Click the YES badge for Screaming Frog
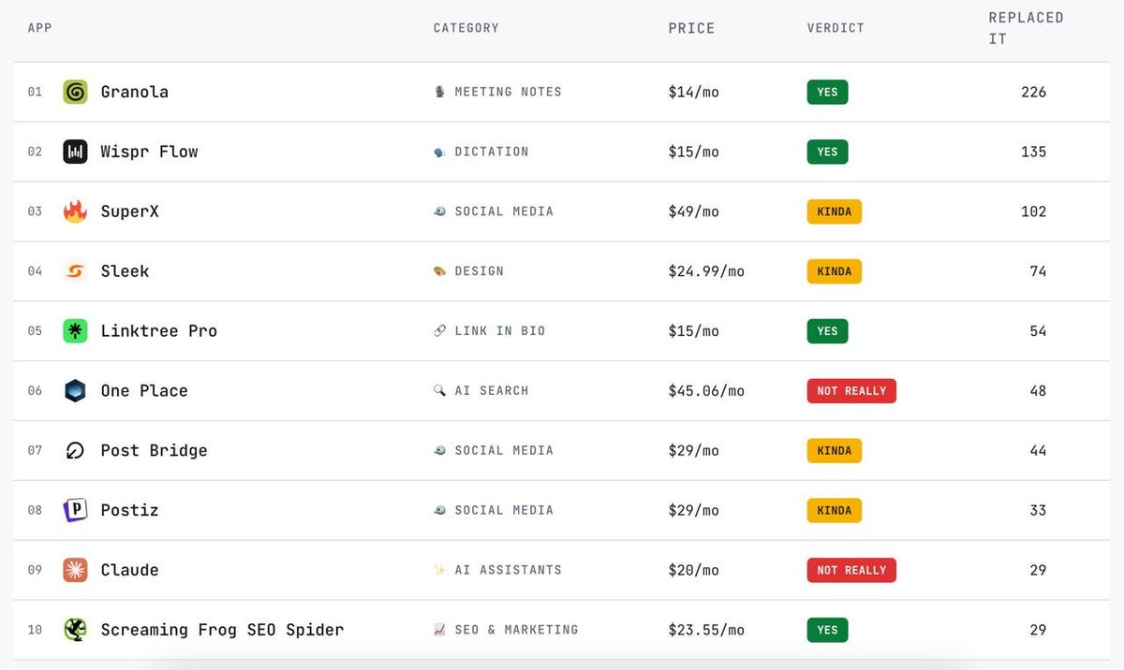 click(x=827, y=630)
